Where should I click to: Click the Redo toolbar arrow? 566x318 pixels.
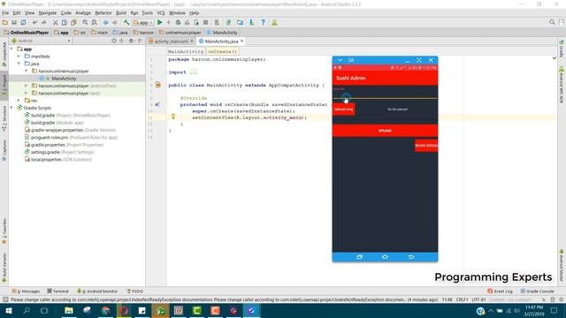43,22
